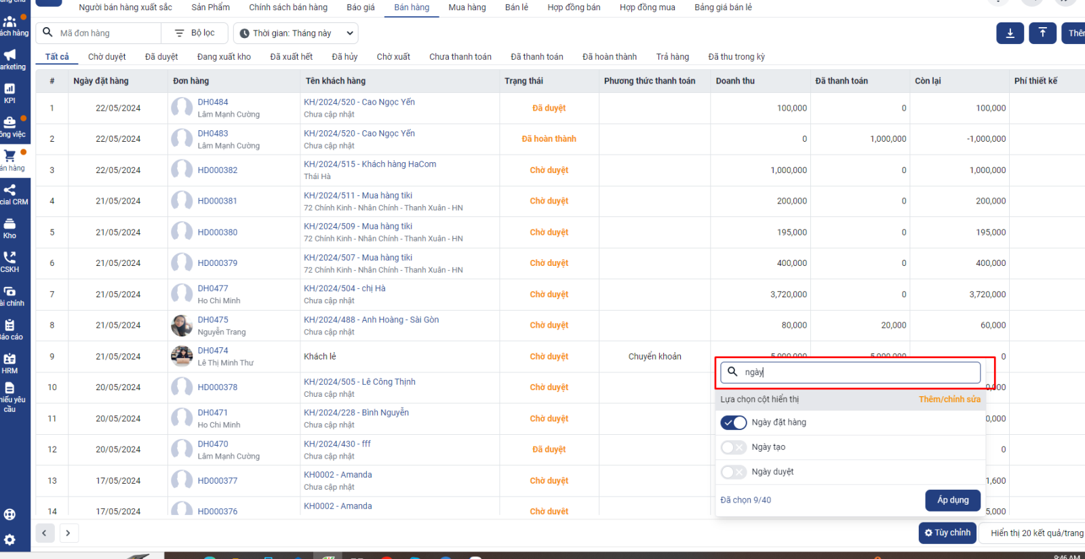Open the Hiển thị 20 kết quả/trang selector

[x=1035, y=533]
